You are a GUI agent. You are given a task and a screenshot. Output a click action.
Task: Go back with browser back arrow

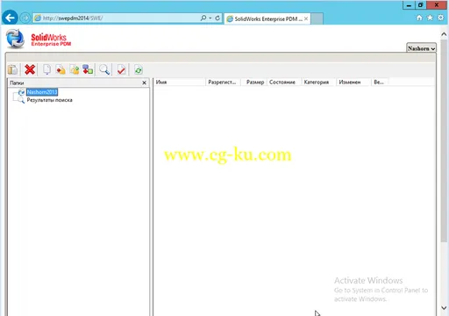pyautogui.click(x=10, y=18)
